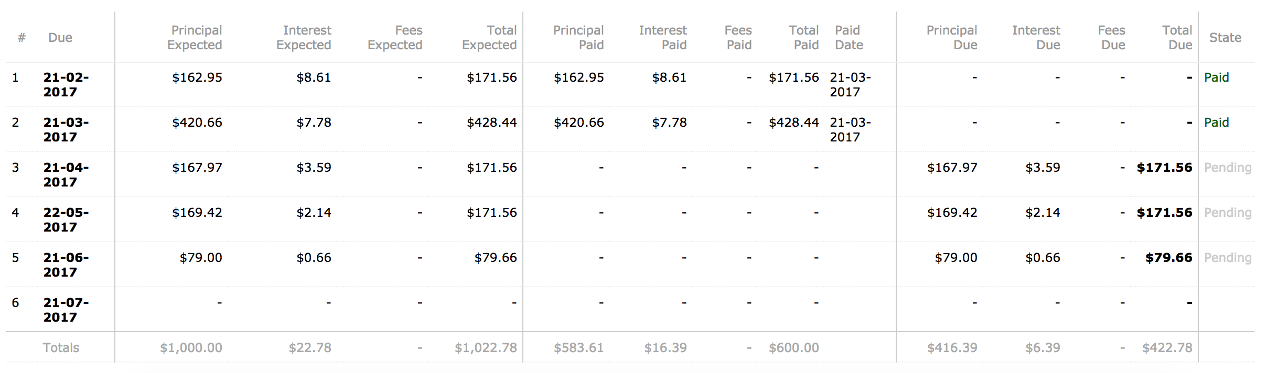Click the Principal Expected column header
Image resolution: width=1288 pixels, height=373 pixels.
[x=195, y=38]
